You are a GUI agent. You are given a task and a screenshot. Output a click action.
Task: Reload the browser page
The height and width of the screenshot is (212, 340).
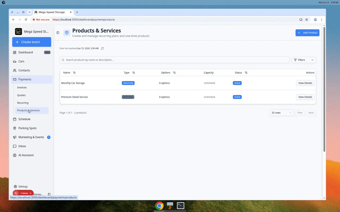(26, 20)
